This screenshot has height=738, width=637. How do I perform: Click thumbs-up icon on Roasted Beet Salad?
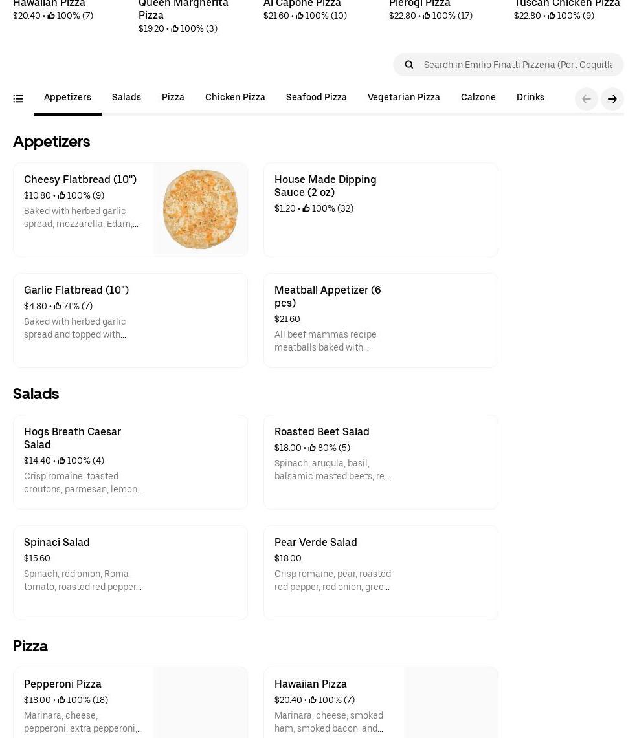[312, 448]
